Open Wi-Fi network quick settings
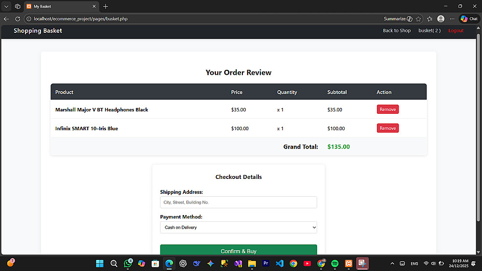 pyautogui.click(x=426, y=263)
